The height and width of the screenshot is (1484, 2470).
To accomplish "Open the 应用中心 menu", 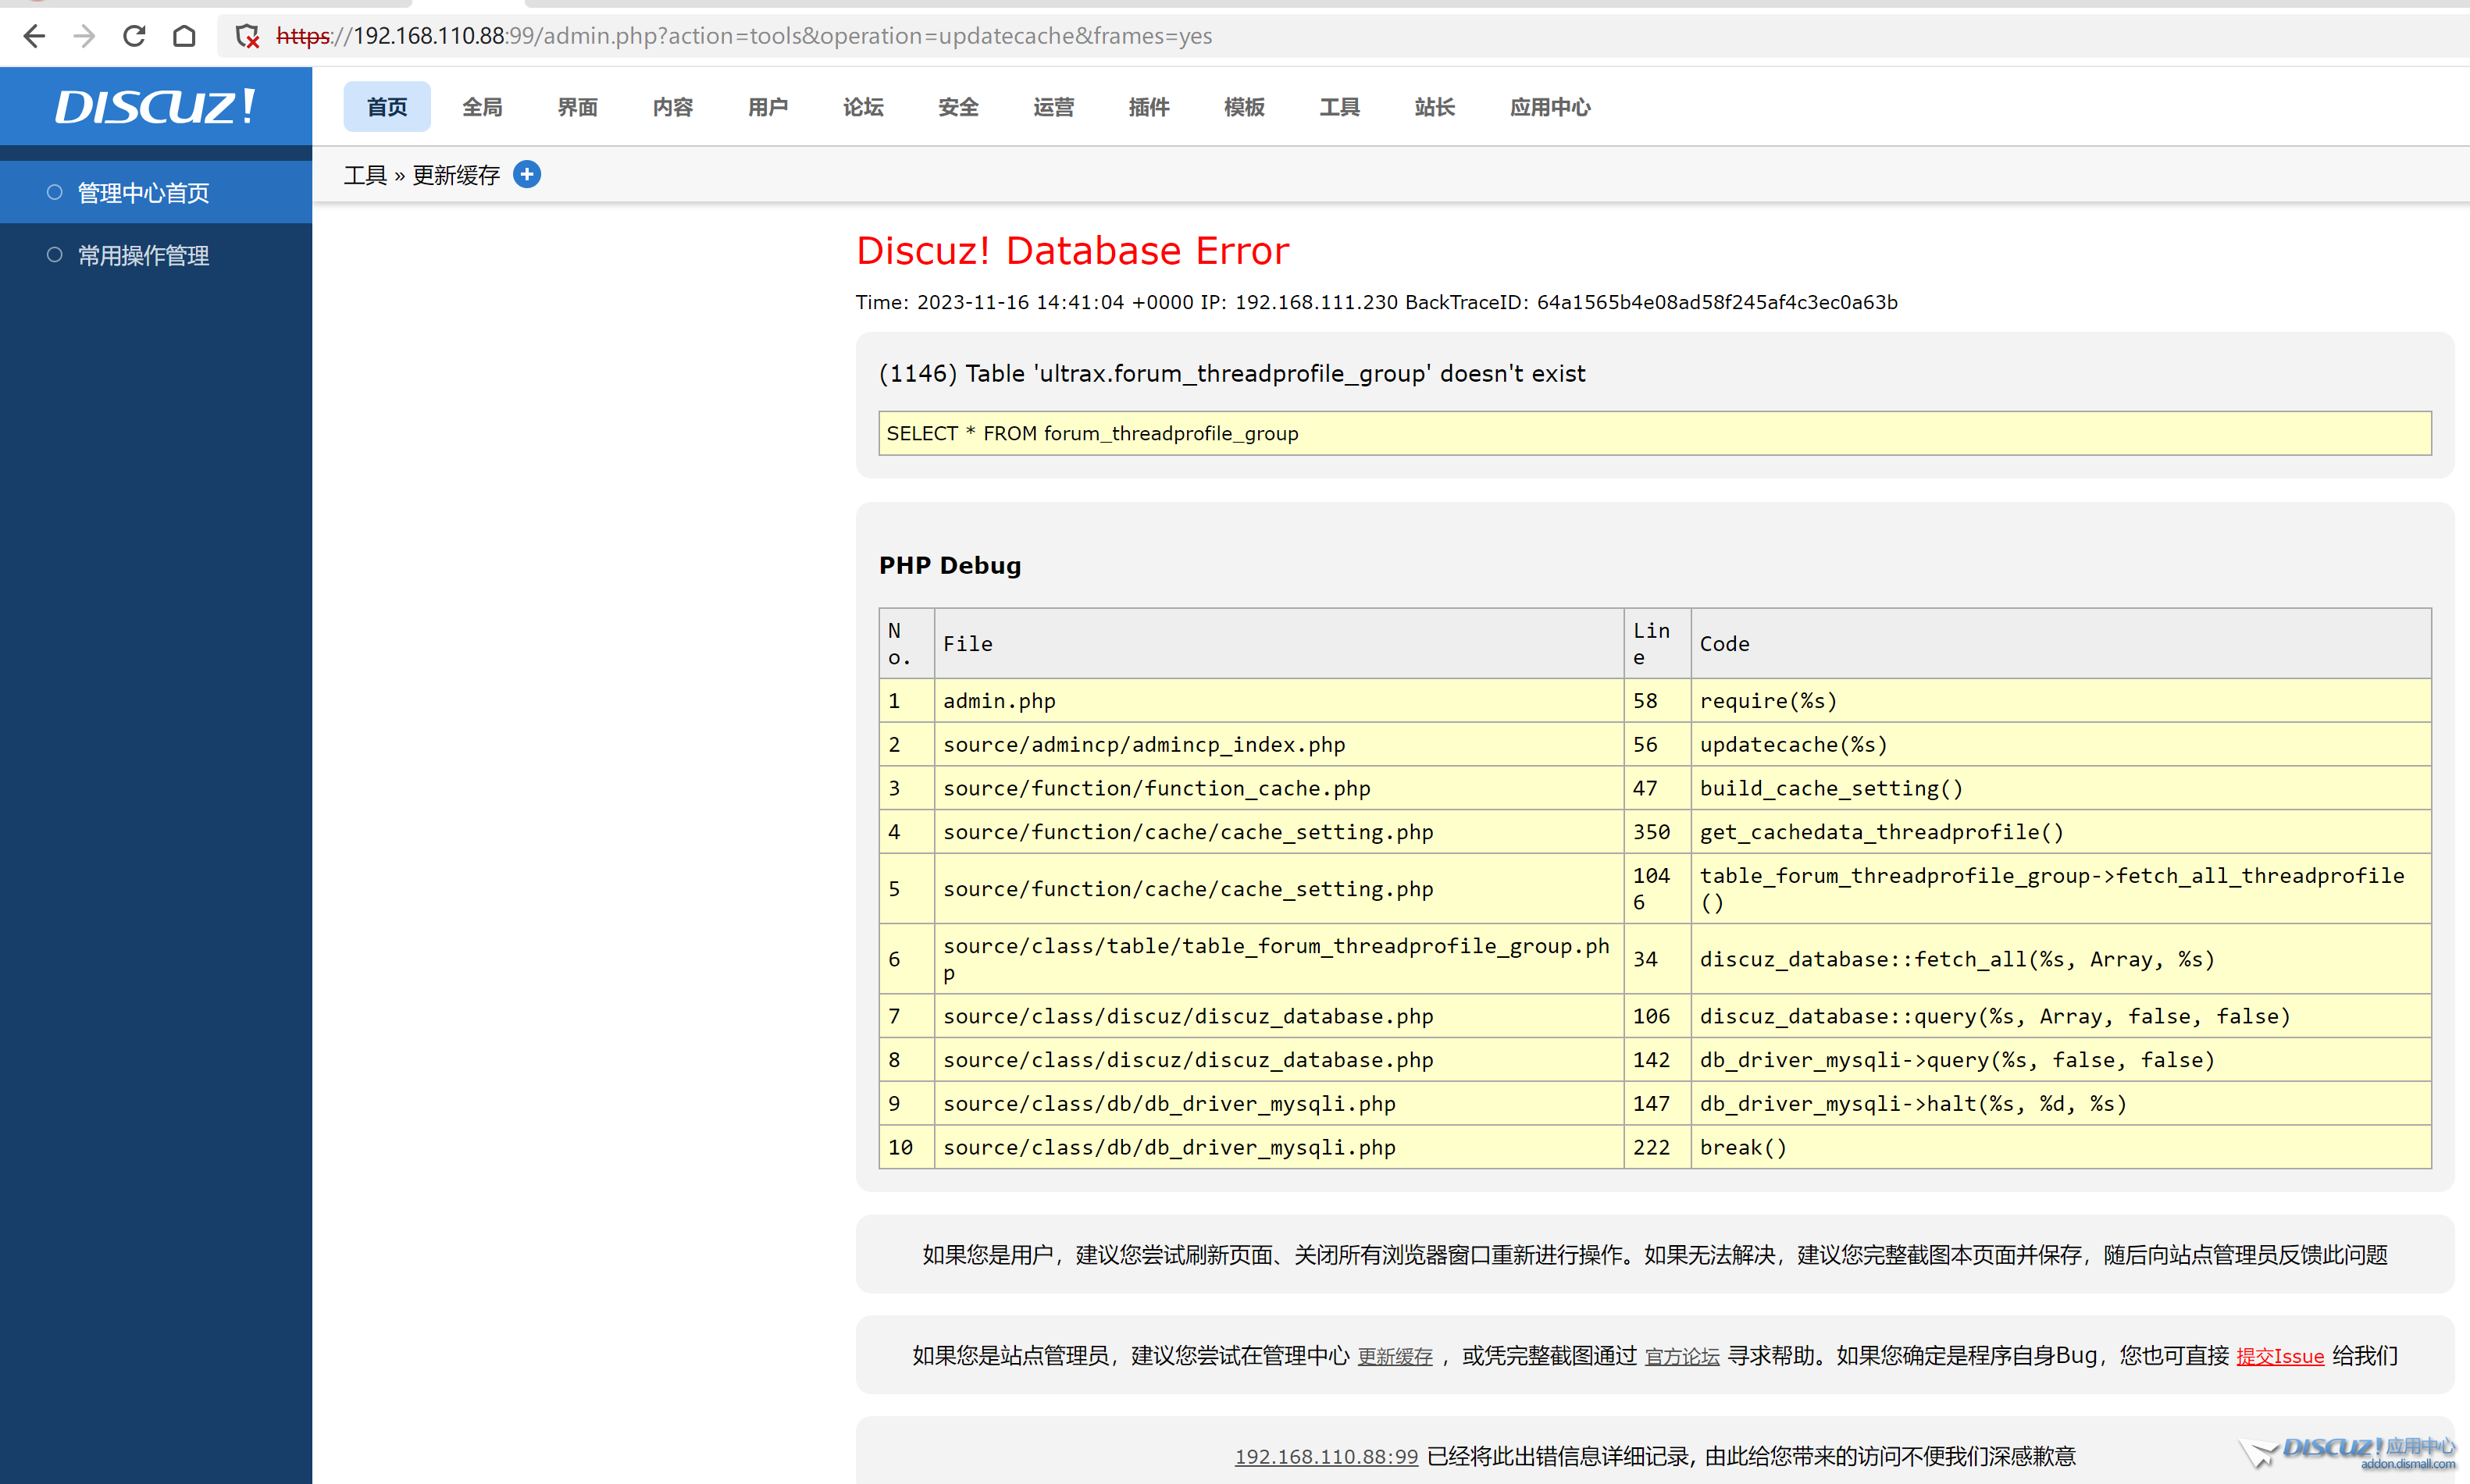I will 1550,107.
